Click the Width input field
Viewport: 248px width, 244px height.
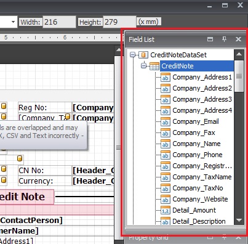(x=59, y=22)
